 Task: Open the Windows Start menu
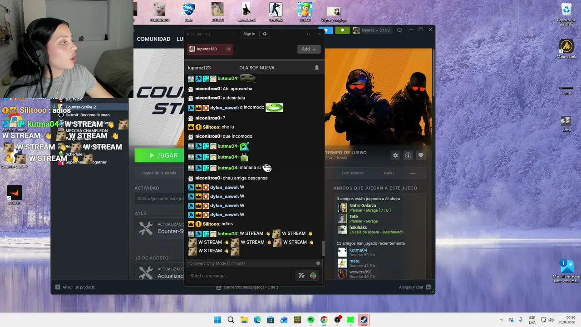coord(217,320)
